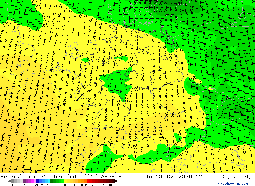Click the '126' height contour label
This screenshot has height=186, width=255.
click(10, 121)
